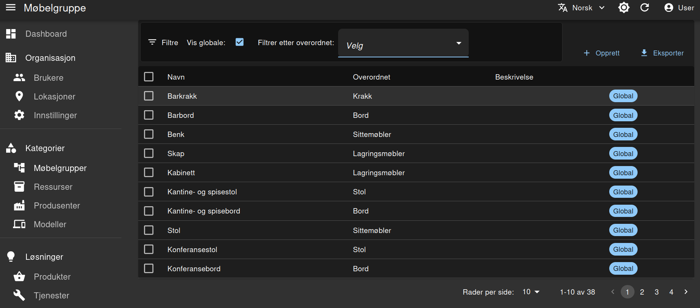The height and width of the screenshot is (308, 700).
Task: Click the Dashboard grid icon
Action: tap(11, 34)
